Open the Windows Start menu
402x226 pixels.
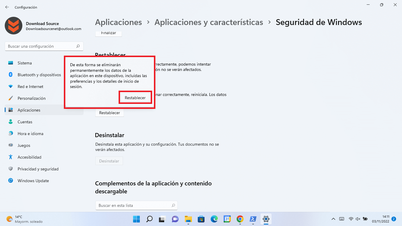point(137,219)
